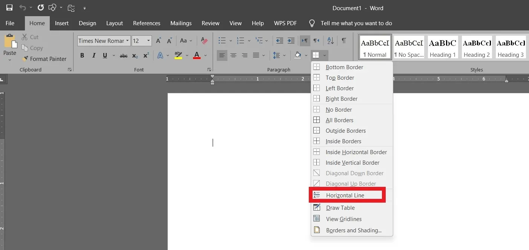This screenshot has width=529, height=250.
Task: Click the Increase Indent icon
Action: point(291,41)
